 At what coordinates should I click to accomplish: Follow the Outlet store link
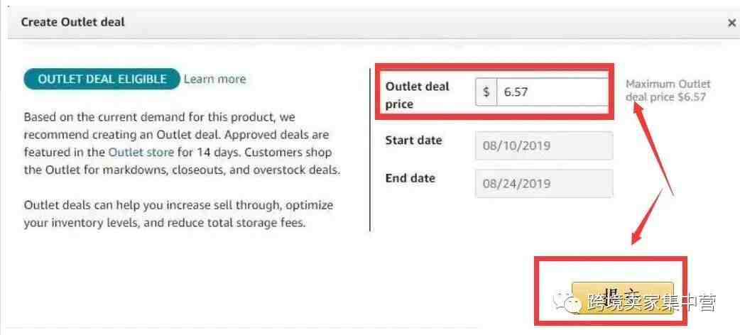(x=141, y=153)
